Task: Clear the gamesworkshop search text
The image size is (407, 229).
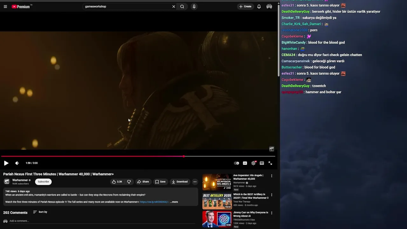Action: coord(174,6)
